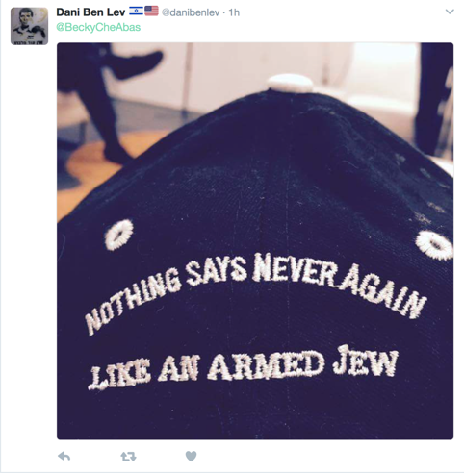This screenshot has height=473, width=464.
Task: Open the tweet options chevron menu
Action: pyautogui.click(x=450, y=12)
